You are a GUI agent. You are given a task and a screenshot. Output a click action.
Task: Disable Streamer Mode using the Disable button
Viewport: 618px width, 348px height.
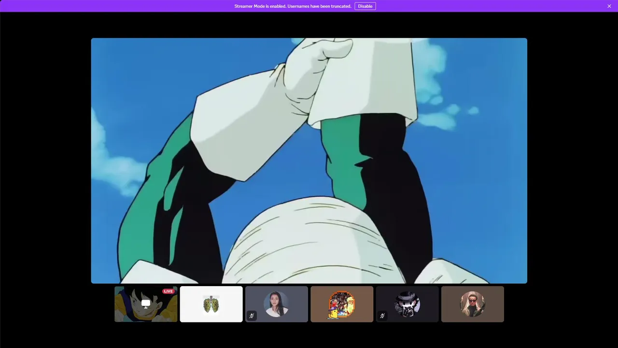click(365, 6)
